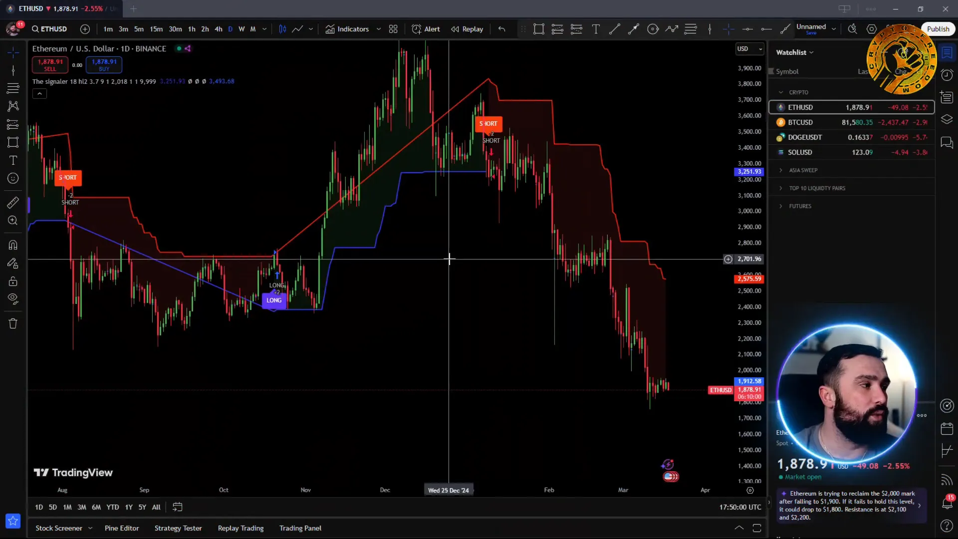Open the Unnamed layout dropdown arrow
Screen dimensions: 958x539
tap(834, 29)
